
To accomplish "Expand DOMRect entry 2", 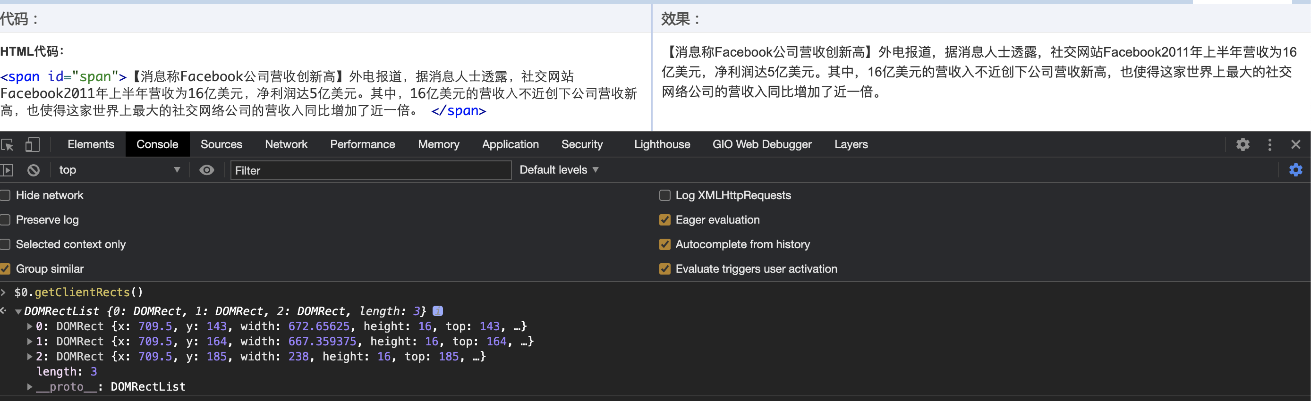I will tap(30, 357).
